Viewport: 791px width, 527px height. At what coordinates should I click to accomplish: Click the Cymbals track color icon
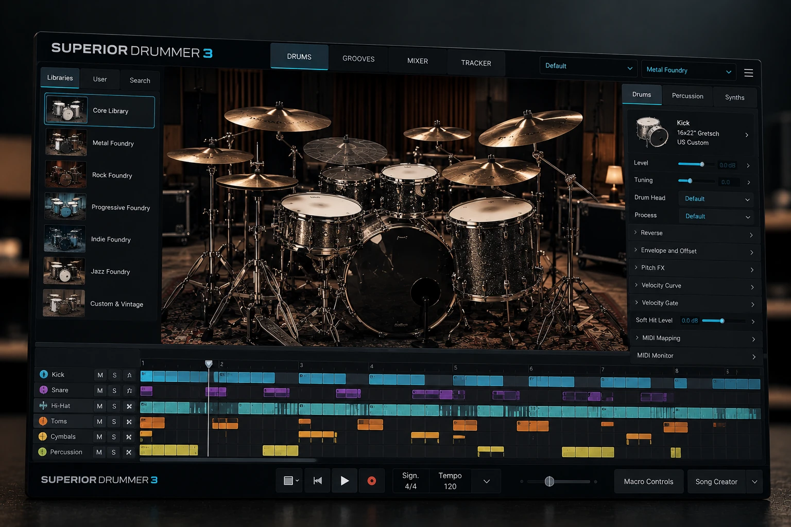tap(43, 436)
